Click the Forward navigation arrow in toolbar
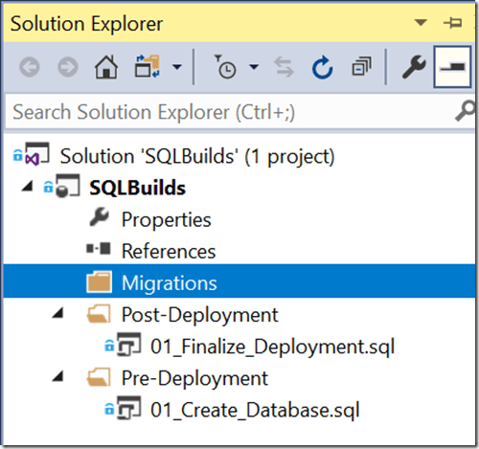479x449 pixels. pos(68,67)
